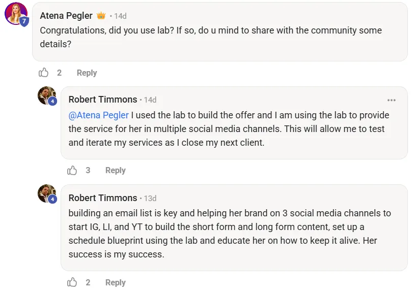
Task: Like Atena Pegler's comment with thumbs-up
Action: point(44,73)
